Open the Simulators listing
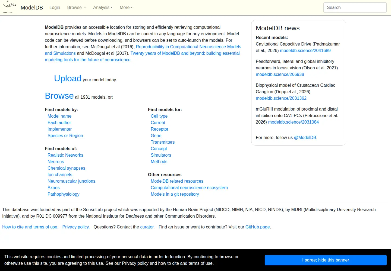The height and width of the screenshot is (271, 391). [x=161, y=155]
